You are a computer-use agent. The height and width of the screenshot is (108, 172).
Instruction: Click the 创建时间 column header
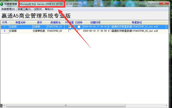tap(95, 23)
